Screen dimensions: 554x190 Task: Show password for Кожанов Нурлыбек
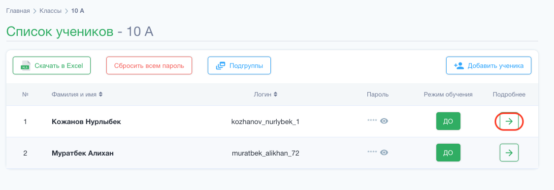pos(384,121)
